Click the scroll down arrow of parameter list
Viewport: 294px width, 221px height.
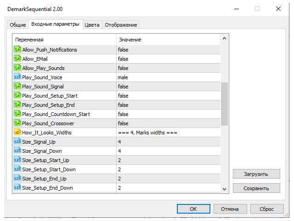coord(225,189)
